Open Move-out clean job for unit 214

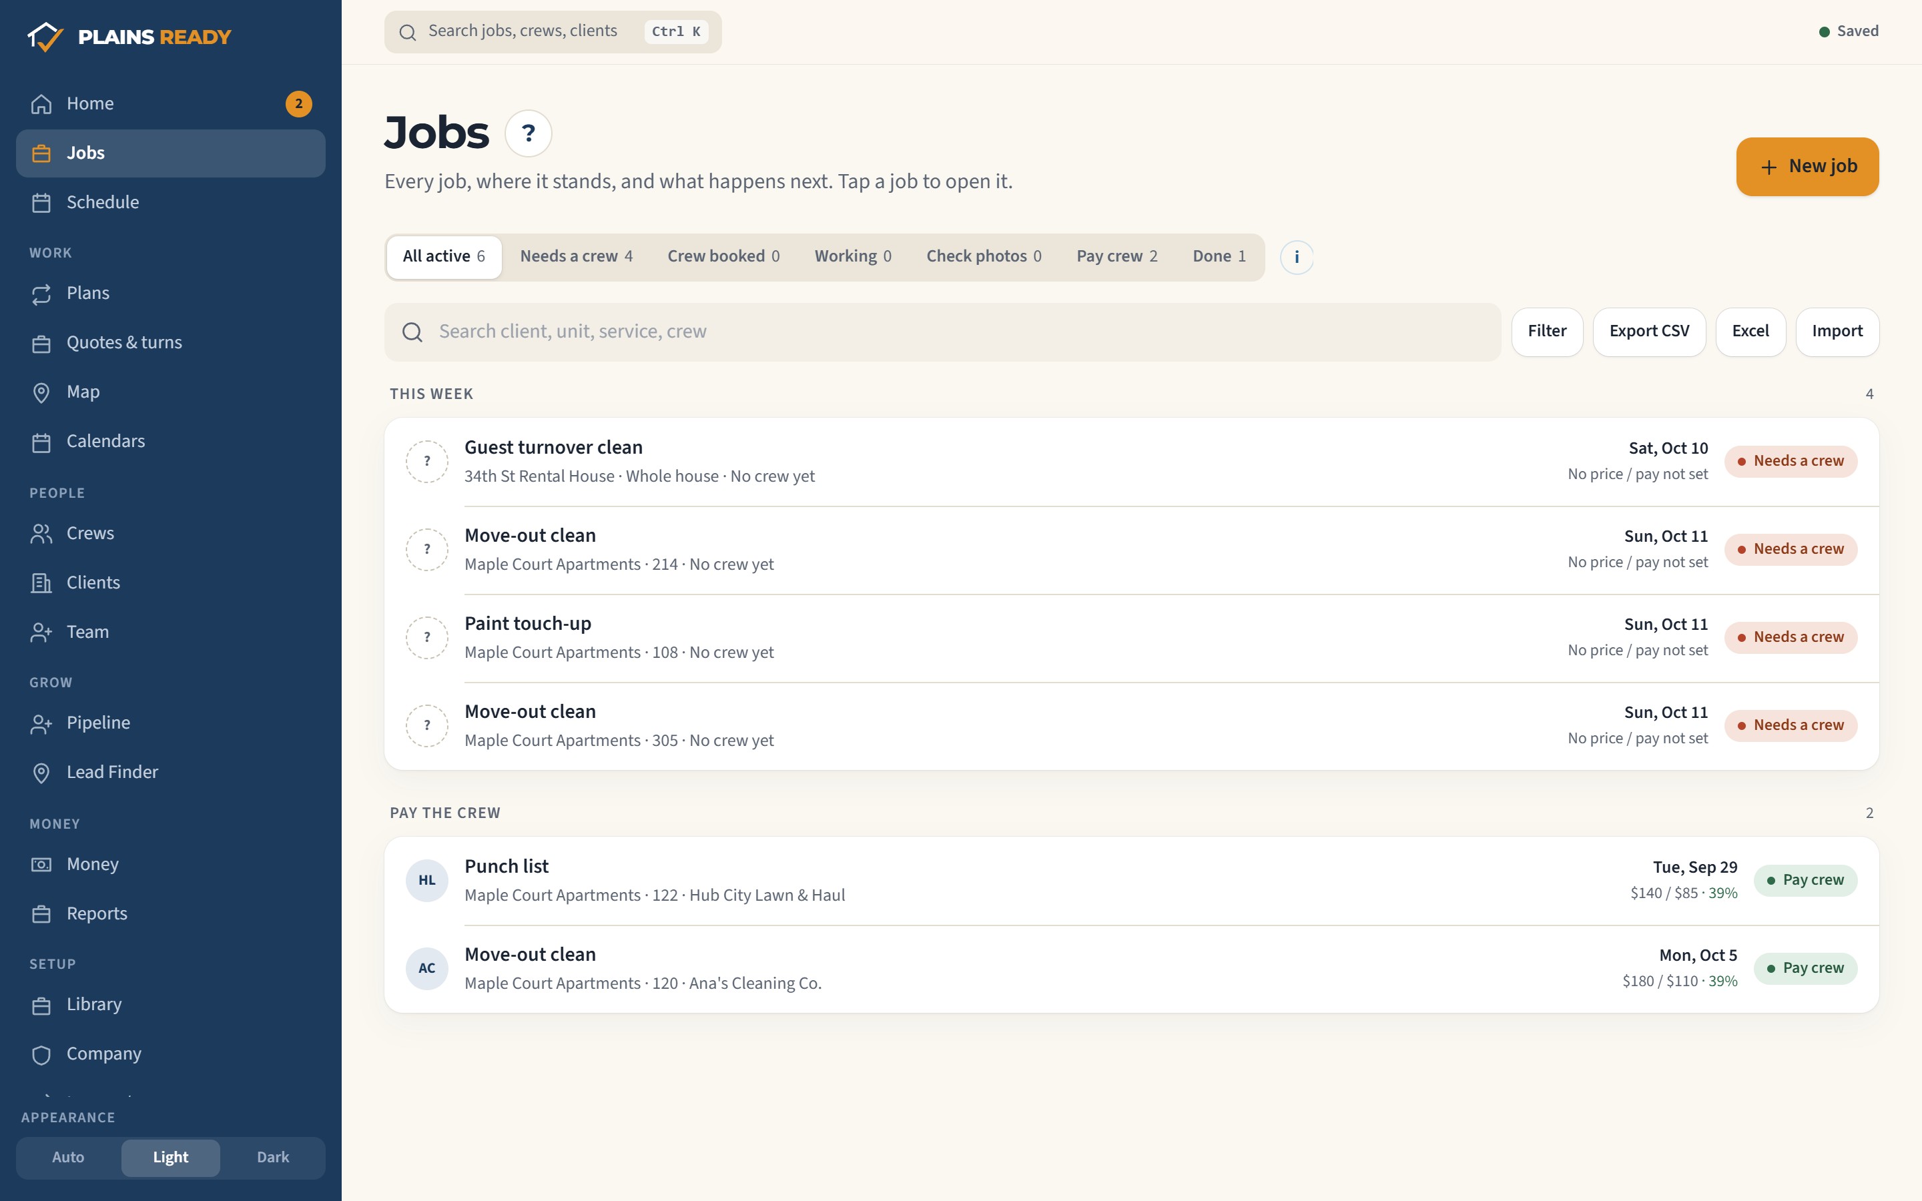tap(1132, 550)
